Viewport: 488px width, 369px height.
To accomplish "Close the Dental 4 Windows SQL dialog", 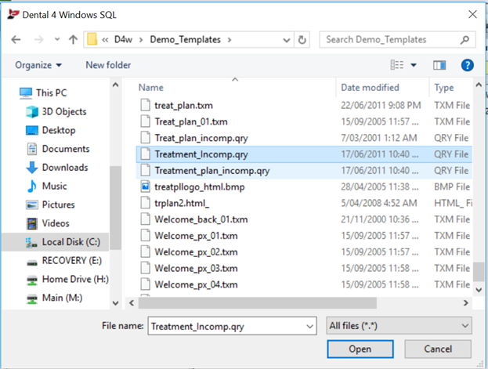I will 472,14.
